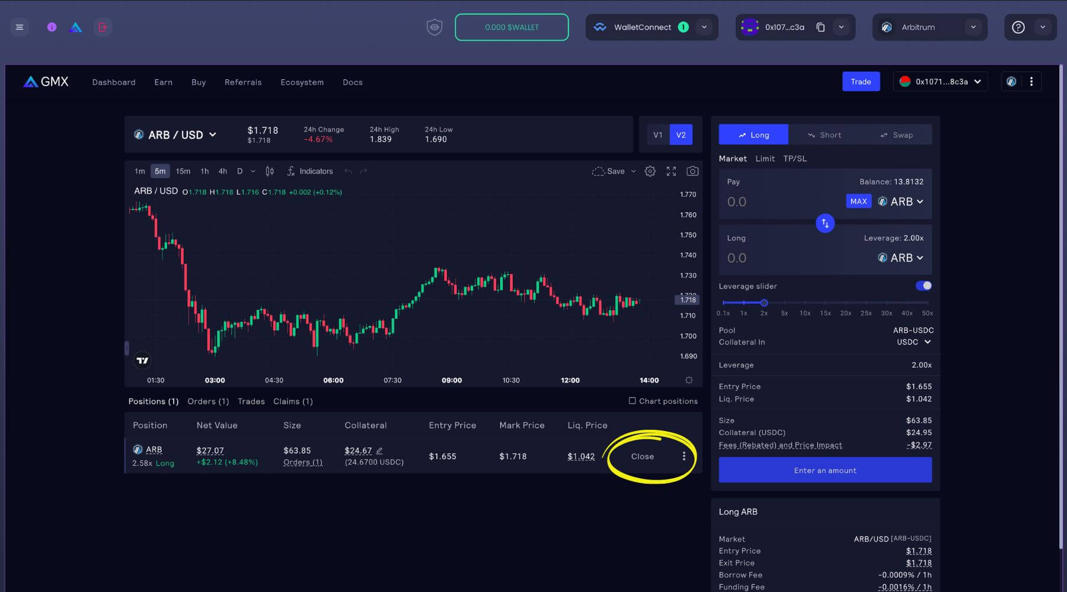Copy the wallet address with the copy icon

tap(820, 27)
